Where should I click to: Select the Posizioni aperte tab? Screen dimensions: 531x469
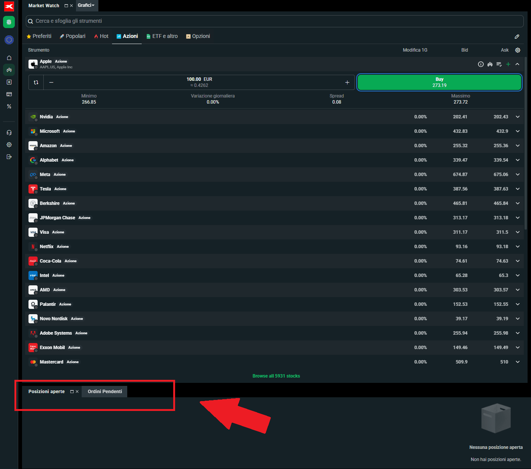click(x=46, y=392)
